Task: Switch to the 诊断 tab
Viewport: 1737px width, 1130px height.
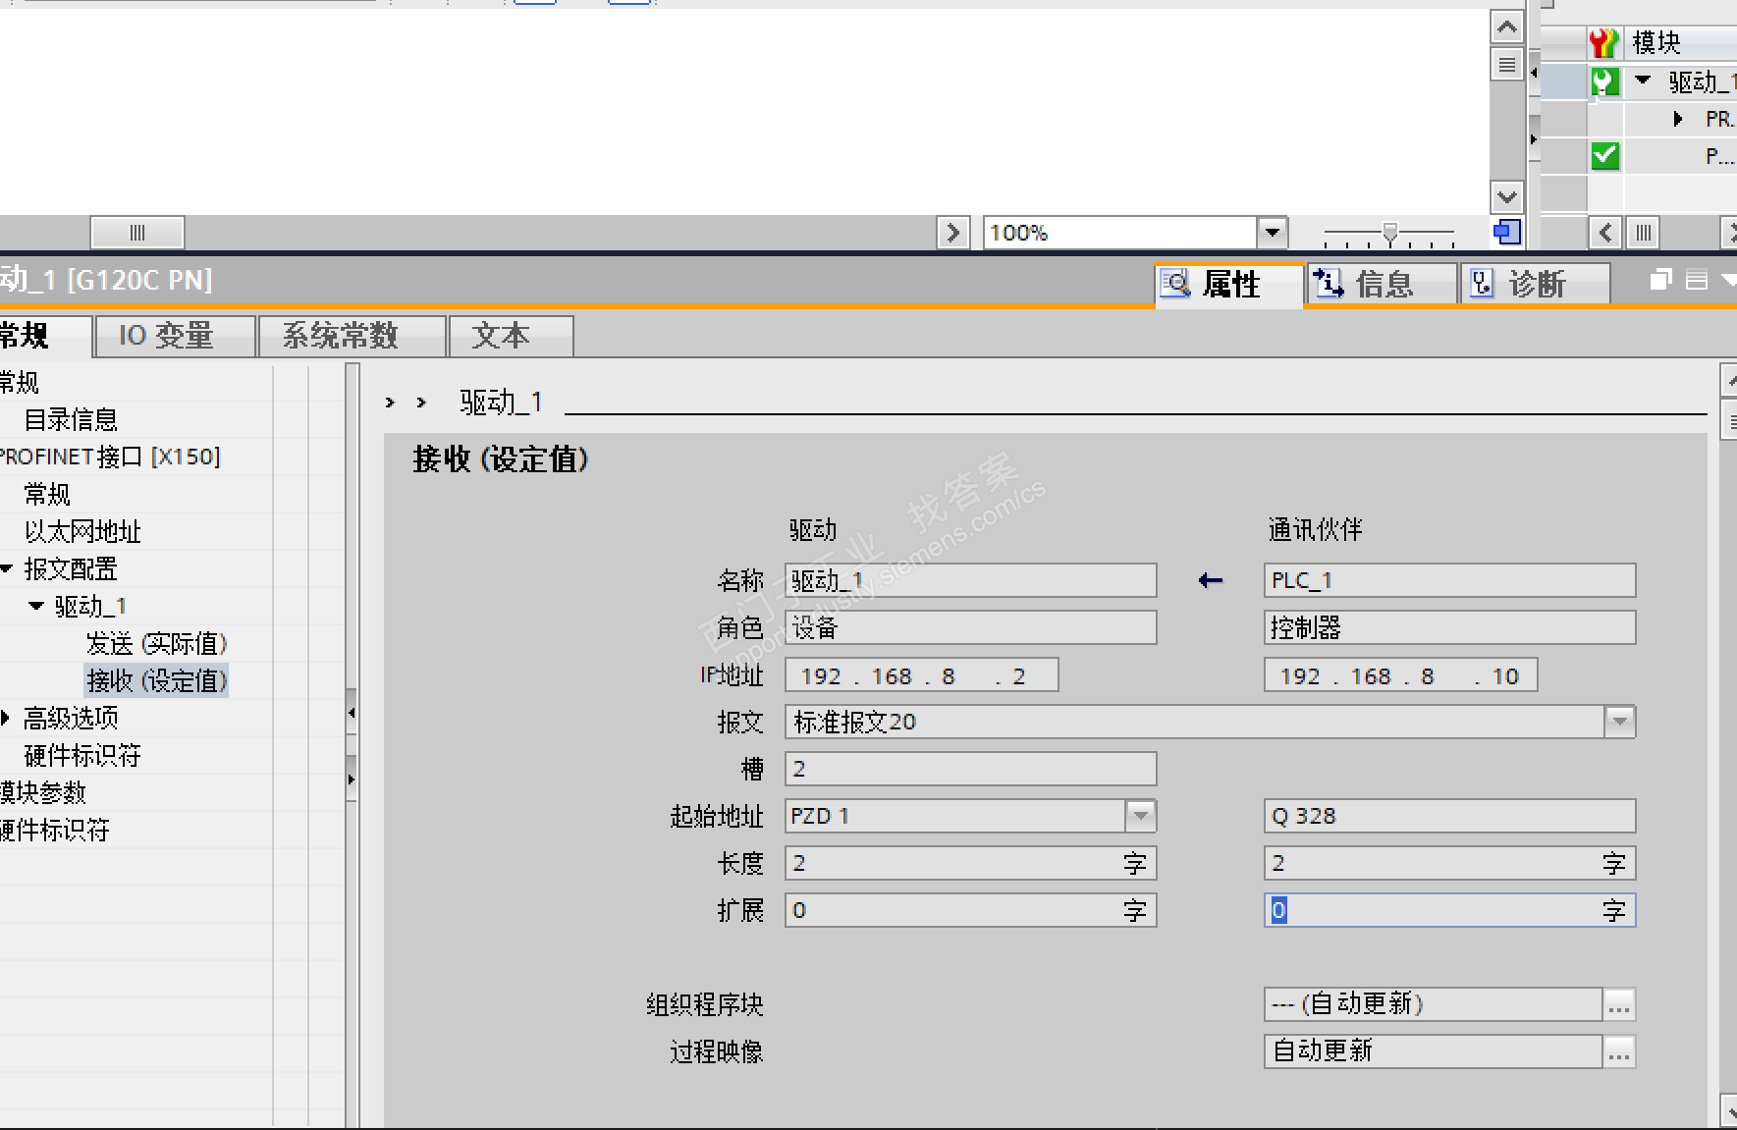Action: [1536, 284]
